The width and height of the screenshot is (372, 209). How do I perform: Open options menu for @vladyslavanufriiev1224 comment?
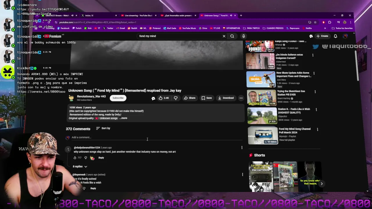[242, 148]
